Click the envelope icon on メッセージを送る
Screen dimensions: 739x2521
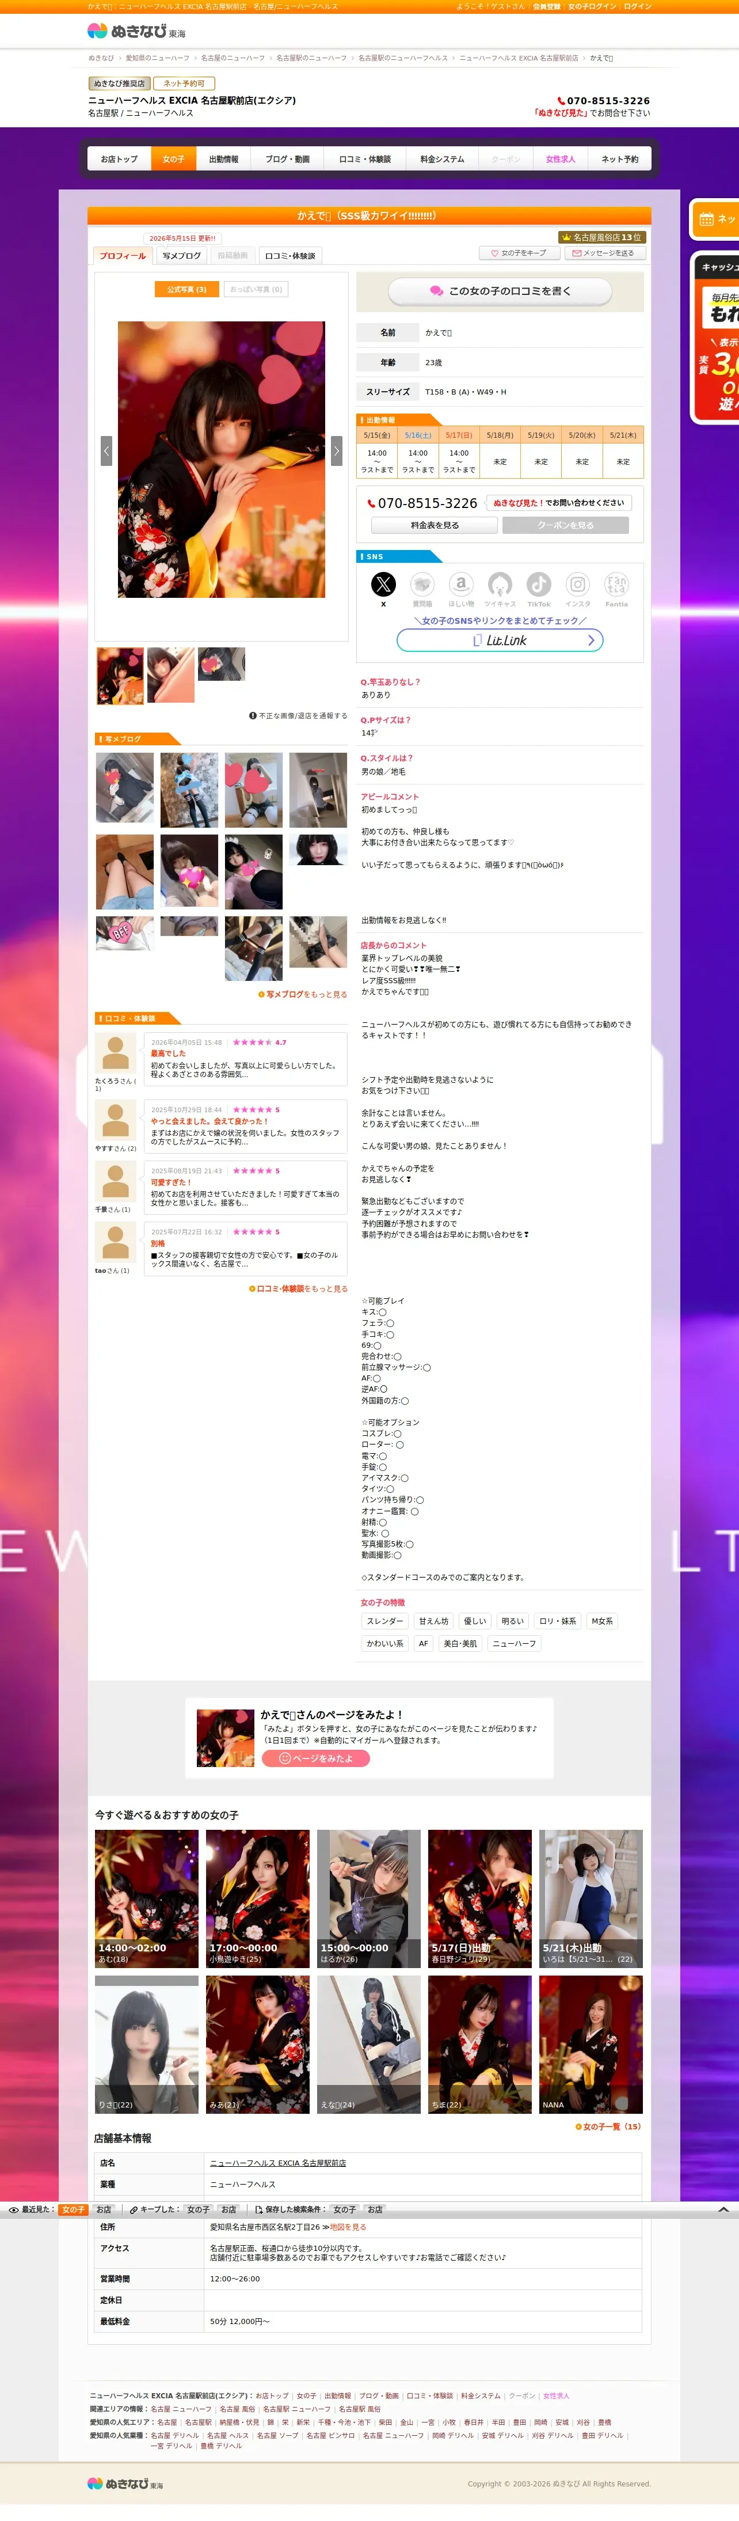(577, 253)
